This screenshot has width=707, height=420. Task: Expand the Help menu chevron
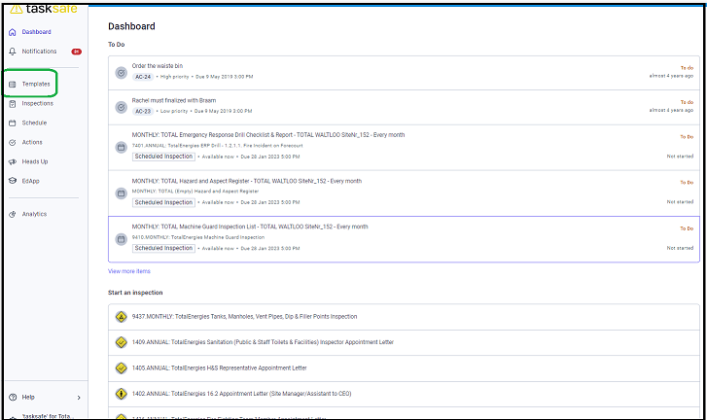point(79,398)
